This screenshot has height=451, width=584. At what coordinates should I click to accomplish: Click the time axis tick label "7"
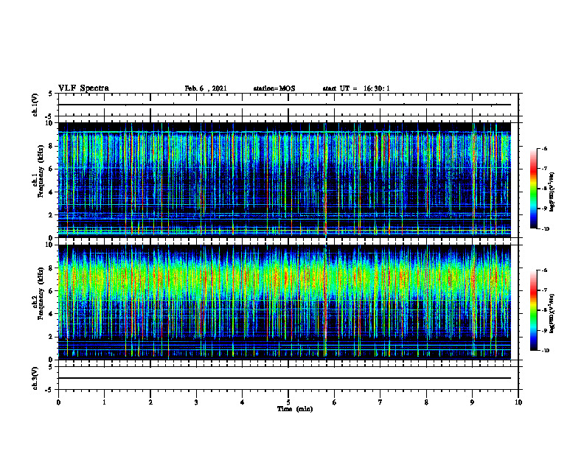tap(380, 402)
